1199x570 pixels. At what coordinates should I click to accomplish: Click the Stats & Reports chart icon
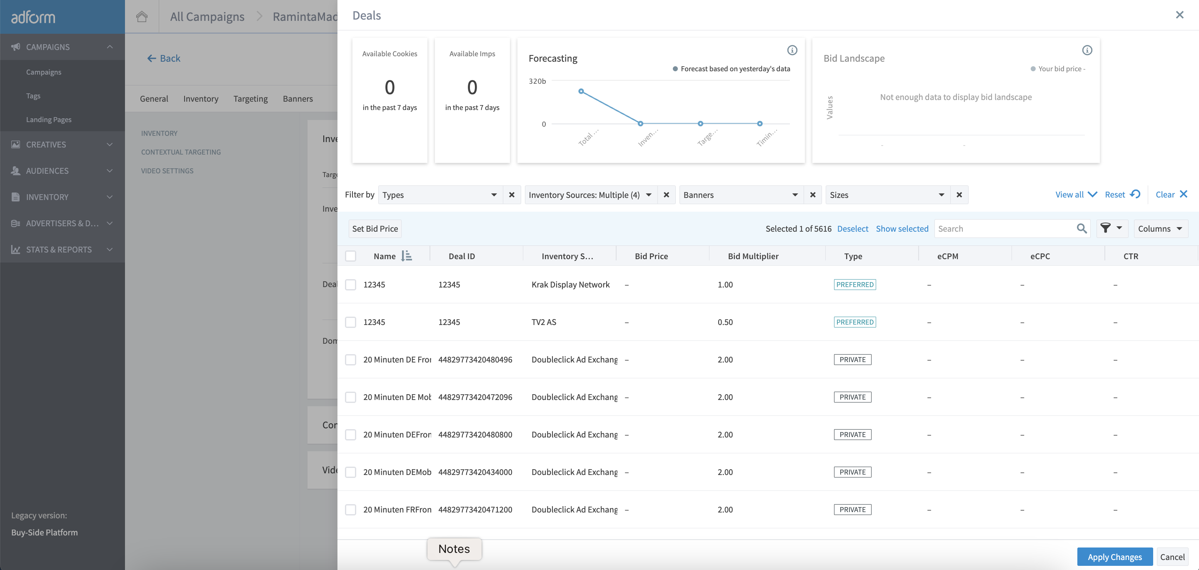tap(16, 250)
